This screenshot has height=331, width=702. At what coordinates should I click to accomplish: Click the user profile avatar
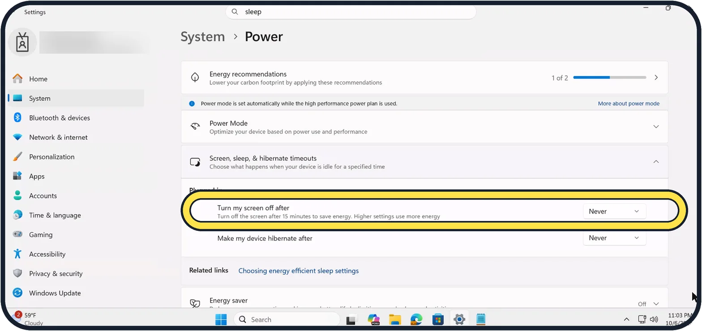click(22, 42)
